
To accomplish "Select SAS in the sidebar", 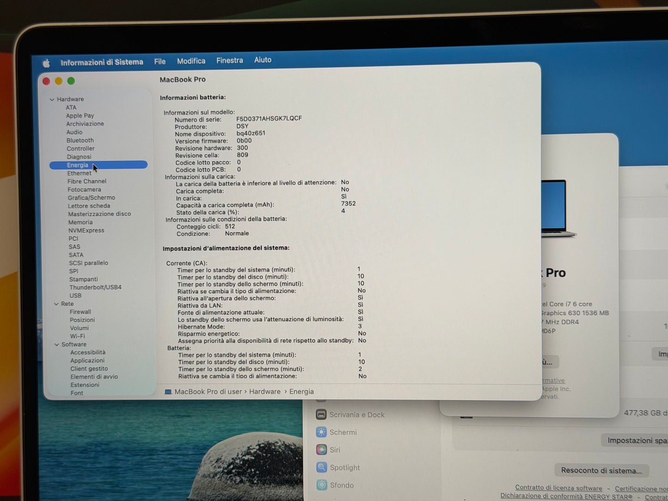I will coord(74,247).
